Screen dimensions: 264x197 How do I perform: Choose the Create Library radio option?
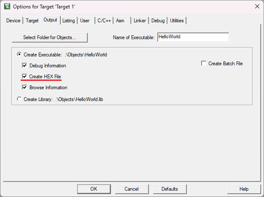[x=19, y=99]
